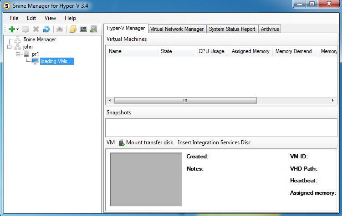Click the horizontal scrollbar right arrow

332,100
